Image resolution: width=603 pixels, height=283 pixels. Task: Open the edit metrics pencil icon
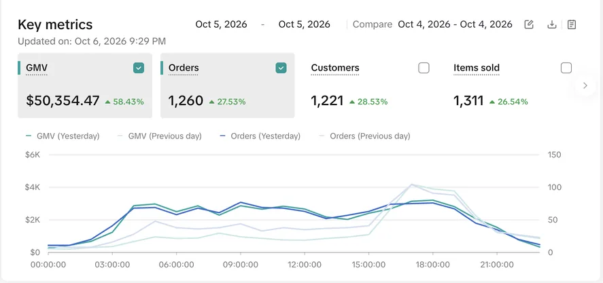(x=529, y=24)
